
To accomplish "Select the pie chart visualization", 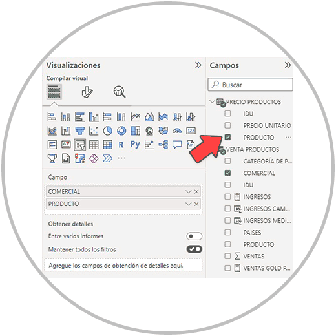I will tap(107, 131).
